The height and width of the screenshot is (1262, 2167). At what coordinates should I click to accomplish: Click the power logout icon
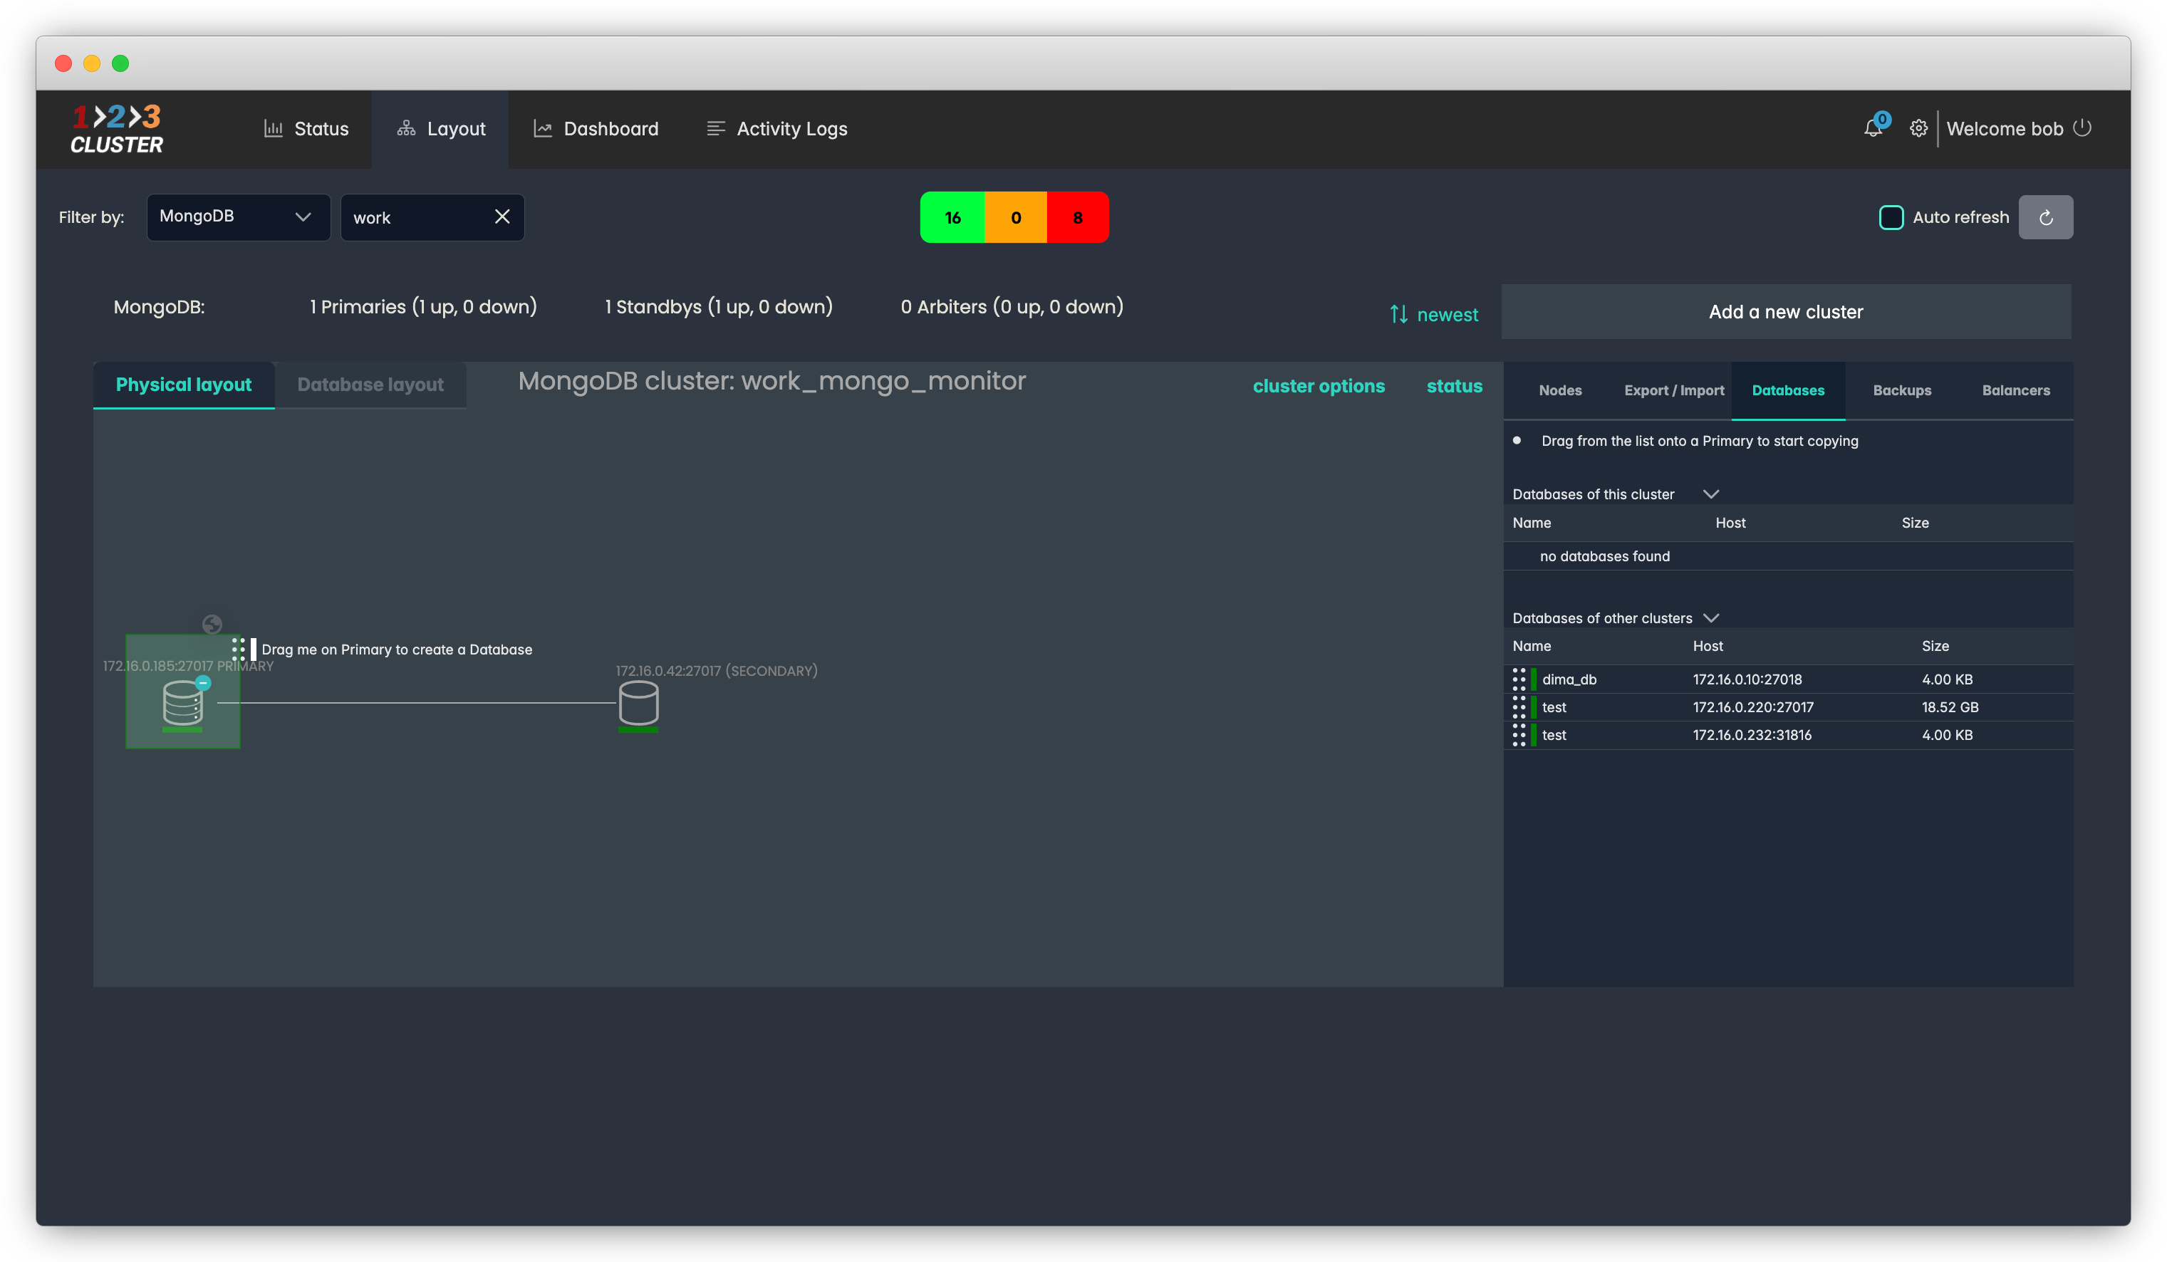point(2082,128)
